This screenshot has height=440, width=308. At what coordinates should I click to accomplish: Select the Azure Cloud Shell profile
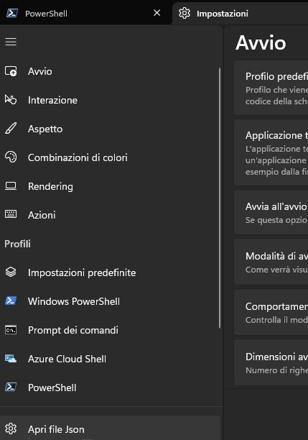(x=110, y=359)
